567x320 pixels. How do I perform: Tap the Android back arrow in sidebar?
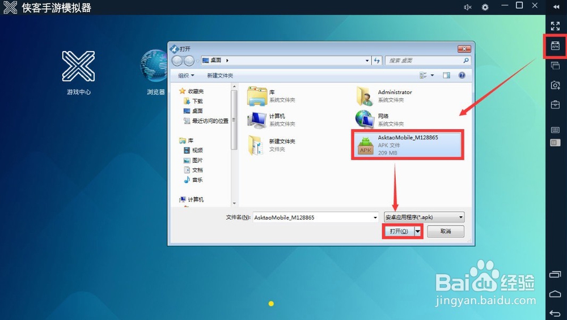[x=555, y=313]
